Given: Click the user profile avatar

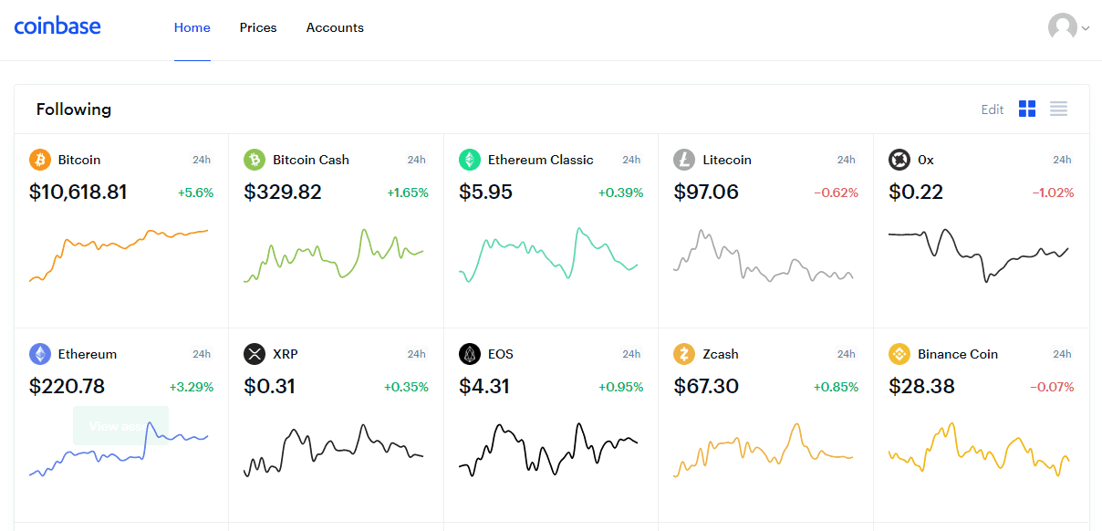Looking at the screenshot, I should (1063, 27).
